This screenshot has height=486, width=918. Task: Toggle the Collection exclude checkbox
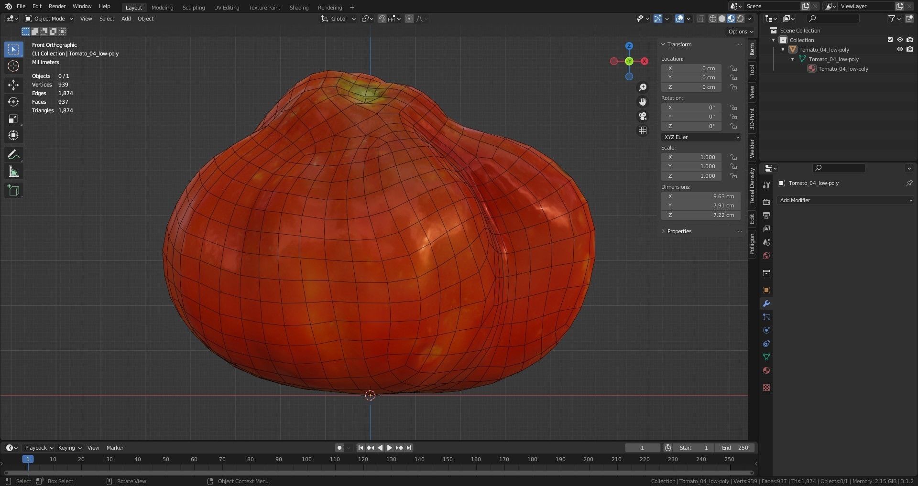pos(890,40)
